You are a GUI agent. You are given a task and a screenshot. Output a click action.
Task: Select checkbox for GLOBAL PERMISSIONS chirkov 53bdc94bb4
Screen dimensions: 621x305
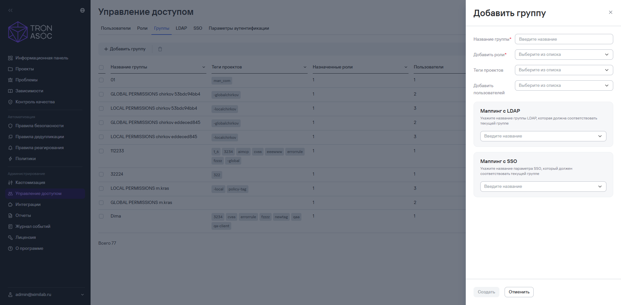101,94
